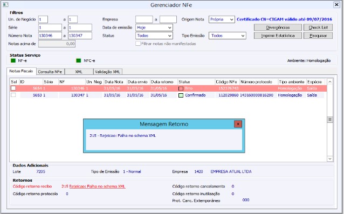Click the red Erro status square
Viewport: 344px width, 214px height.
[x=181, y=88]
